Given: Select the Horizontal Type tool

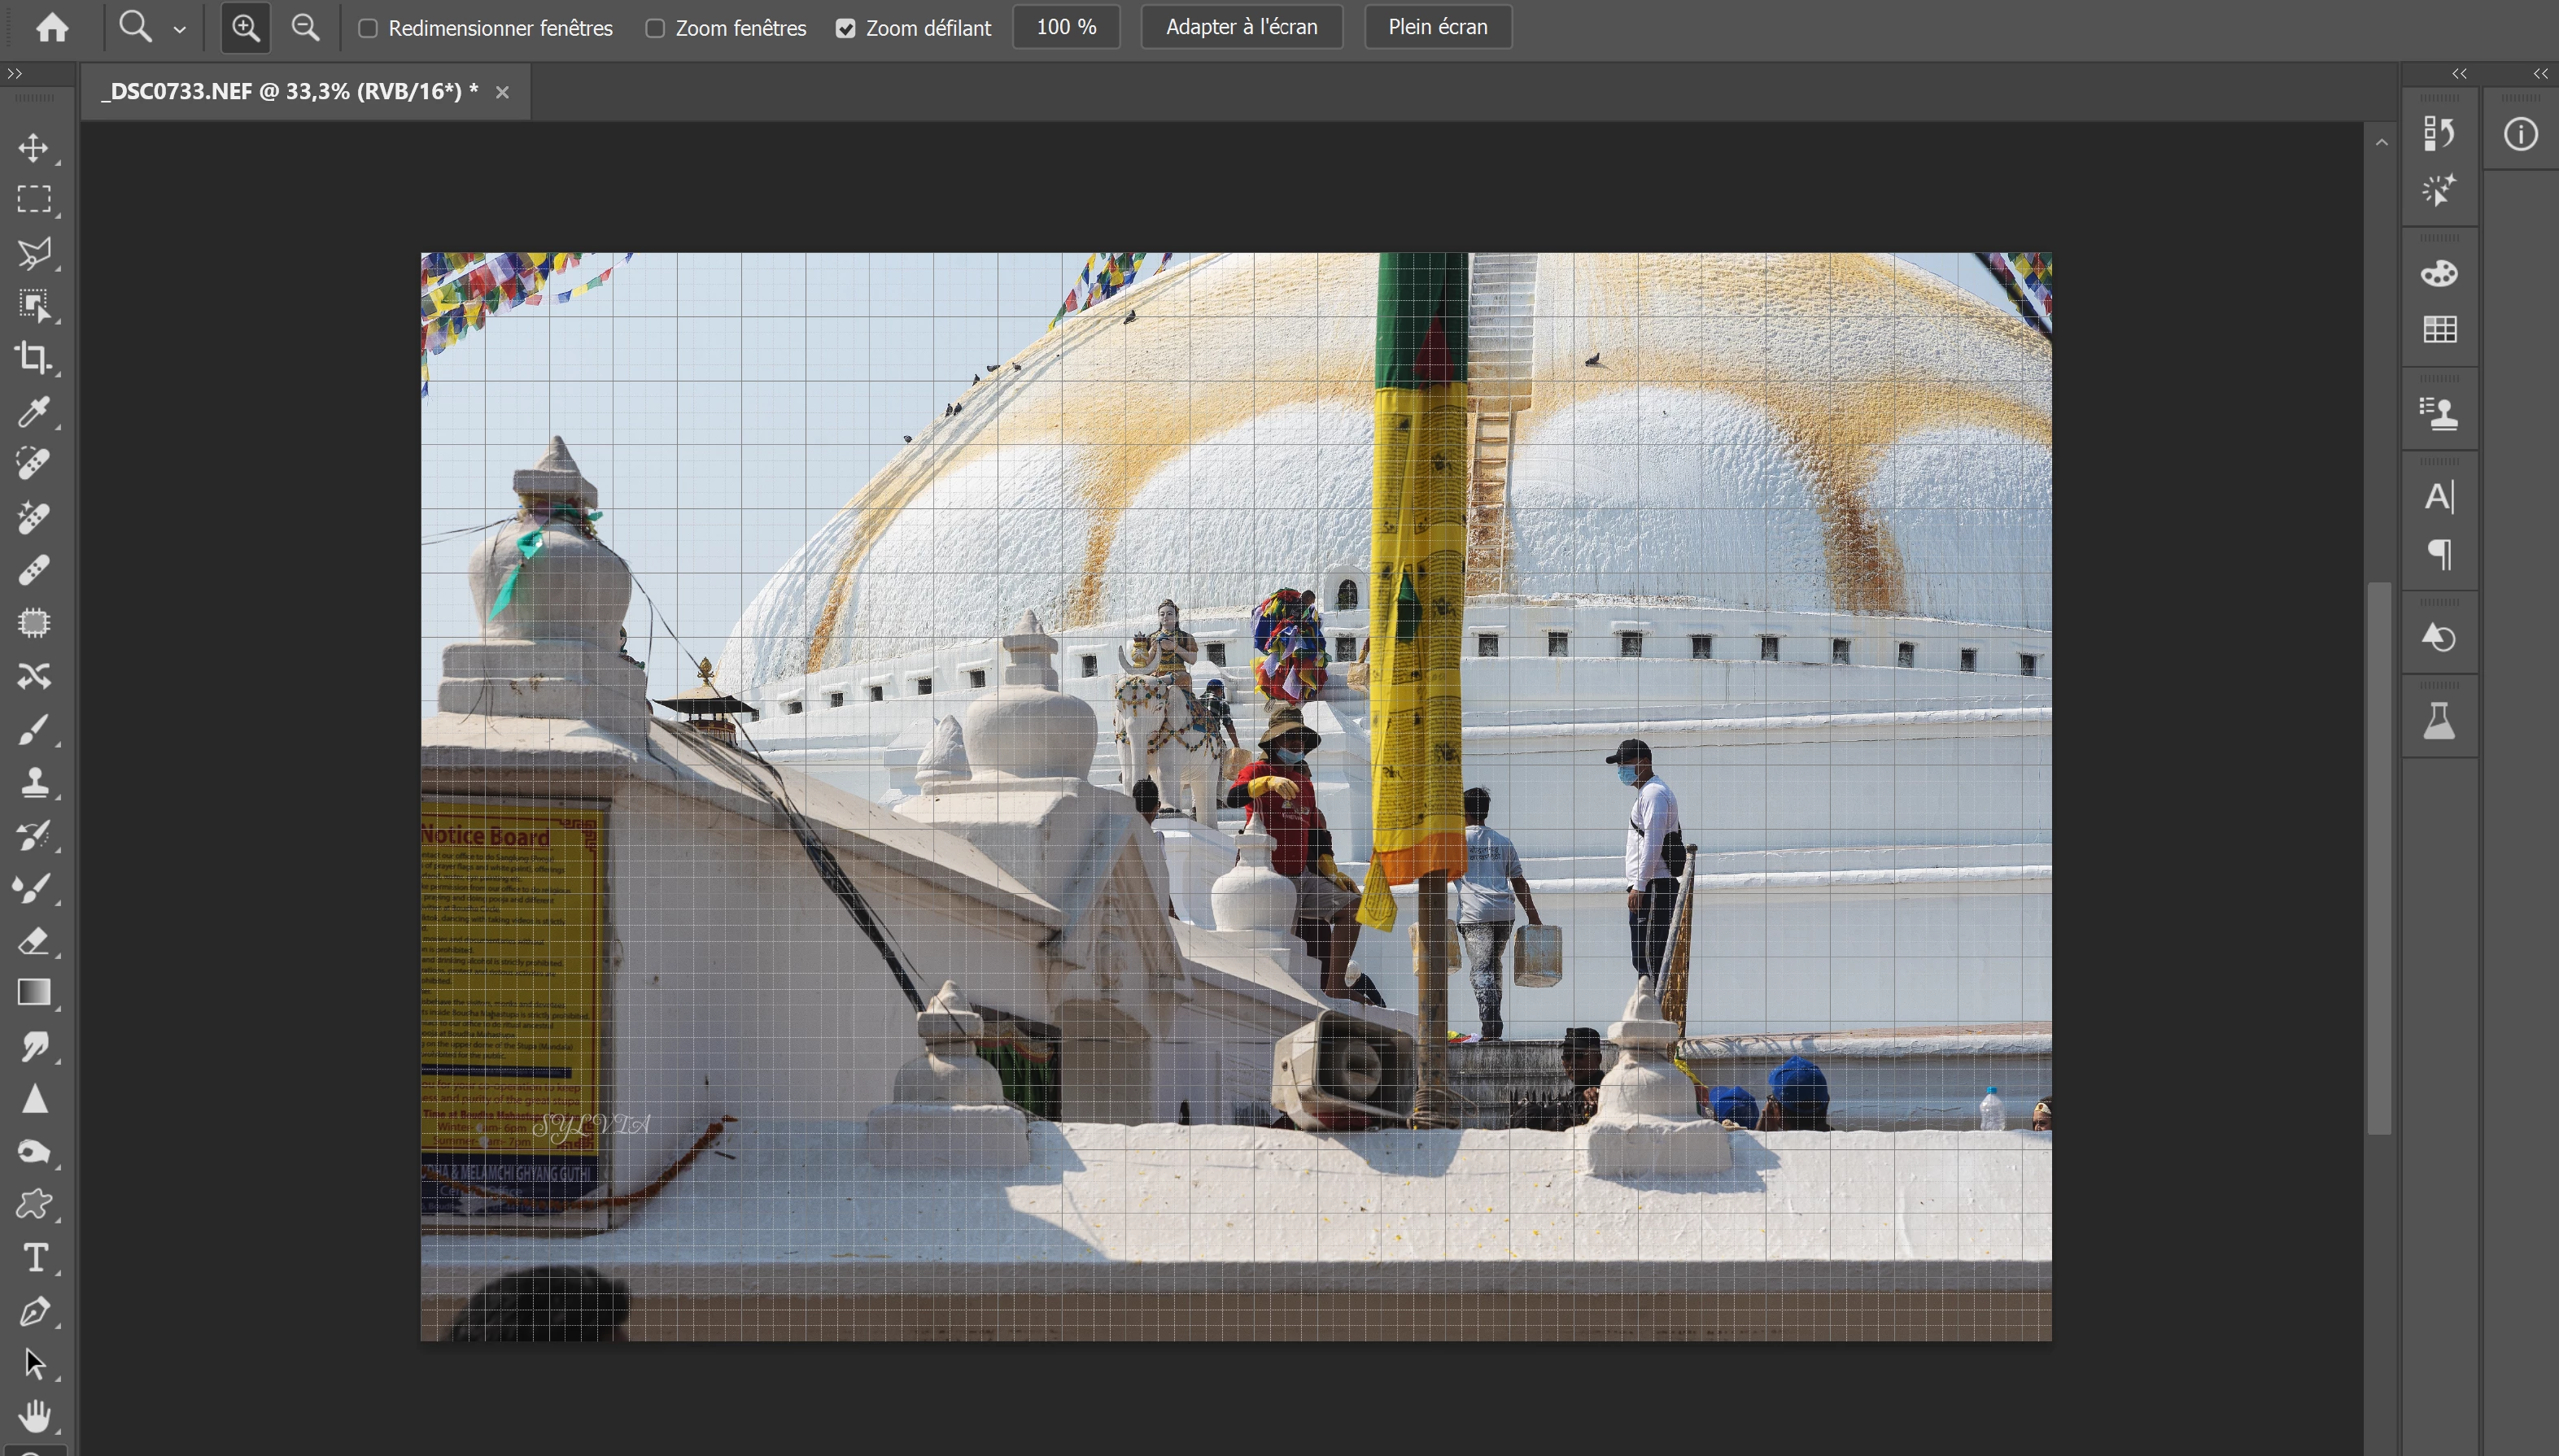Looking at the screenshot, I should (35, 1257).
